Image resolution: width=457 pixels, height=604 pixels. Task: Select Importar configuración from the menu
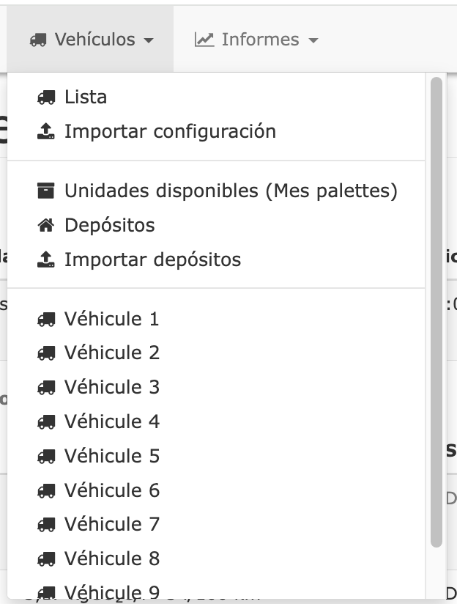coord(170,132)
